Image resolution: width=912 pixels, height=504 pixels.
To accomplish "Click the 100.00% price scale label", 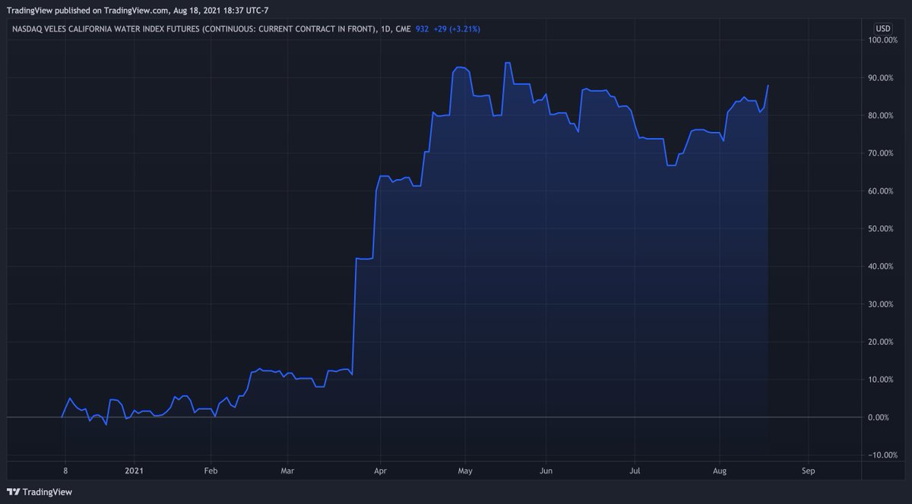I will point(882,40).
